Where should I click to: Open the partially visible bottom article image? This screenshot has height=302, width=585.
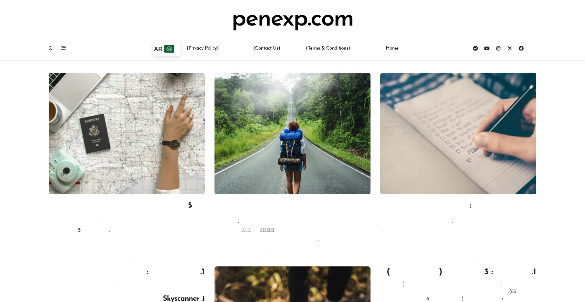(292, 284)
